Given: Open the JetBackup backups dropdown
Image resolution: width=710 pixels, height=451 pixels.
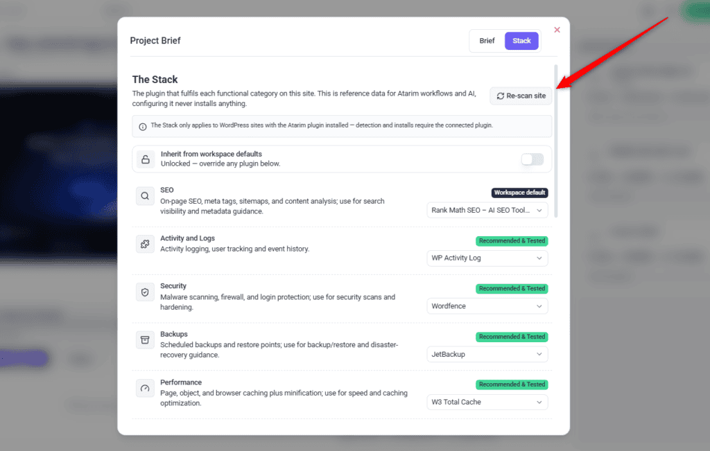Looking at the screenshot, I should tap(487, 354).
